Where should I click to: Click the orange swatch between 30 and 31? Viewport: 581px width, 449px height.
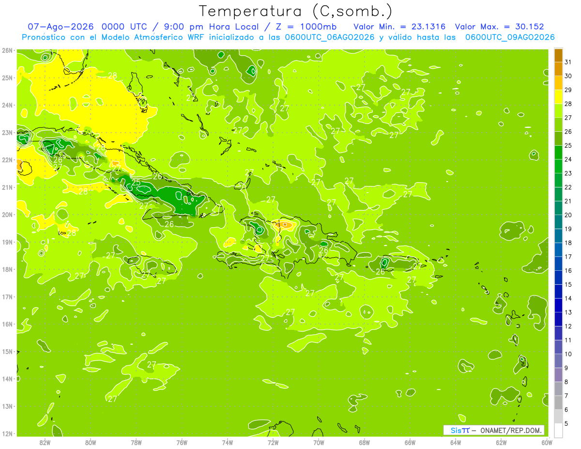(558, 69)
